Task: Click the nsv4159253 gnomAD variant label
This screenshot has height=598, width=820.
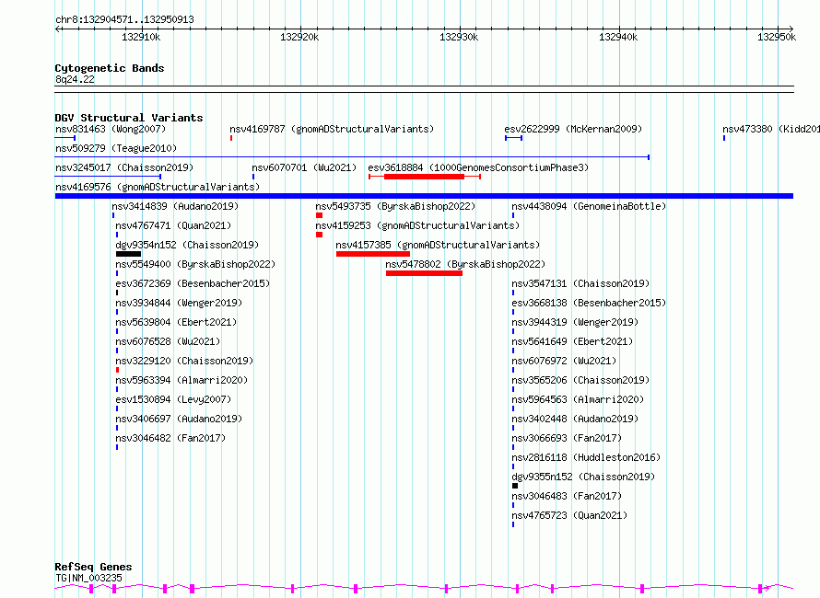Action: [x=417, y=225]
